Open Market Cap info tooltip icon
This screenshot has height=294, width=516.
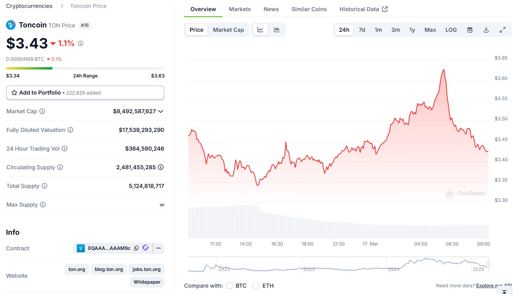tap(42, 111)
